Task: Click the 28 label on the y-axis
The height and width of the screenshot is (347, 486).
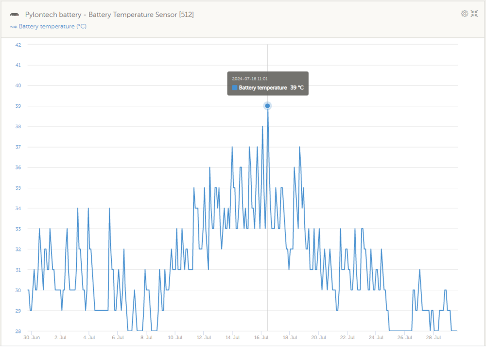Action: (18, 331)
